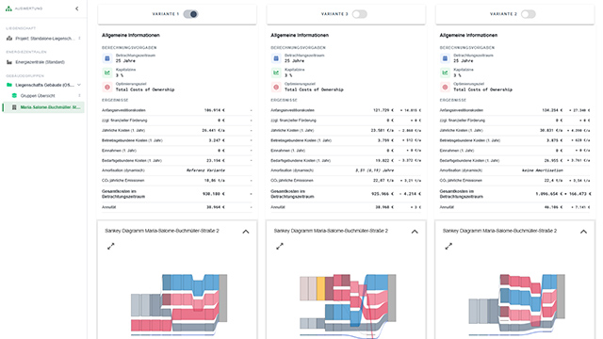The image size is (603, 339).
Task: Collapse the Variante 3 Sankey Diagramm panel
Action: point(415,232)
